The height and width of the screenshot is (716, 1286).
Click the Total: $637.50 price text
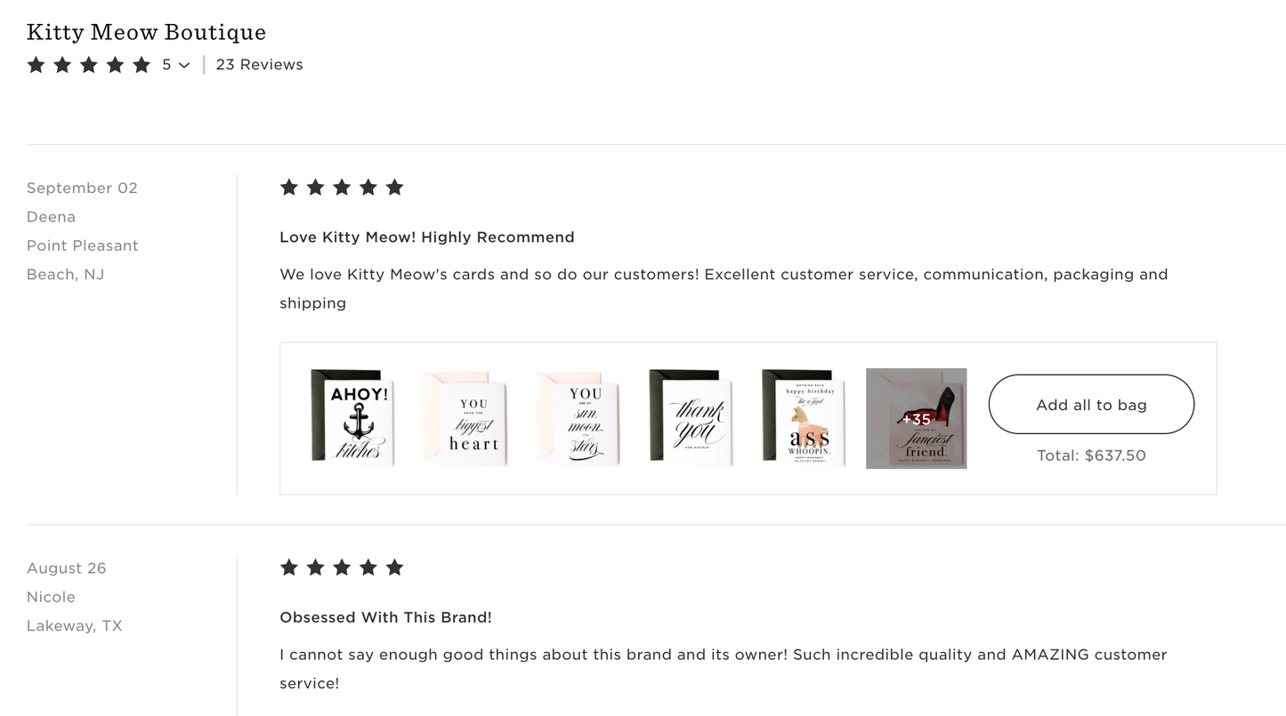pyautogui.click(x=1090, y=455)
